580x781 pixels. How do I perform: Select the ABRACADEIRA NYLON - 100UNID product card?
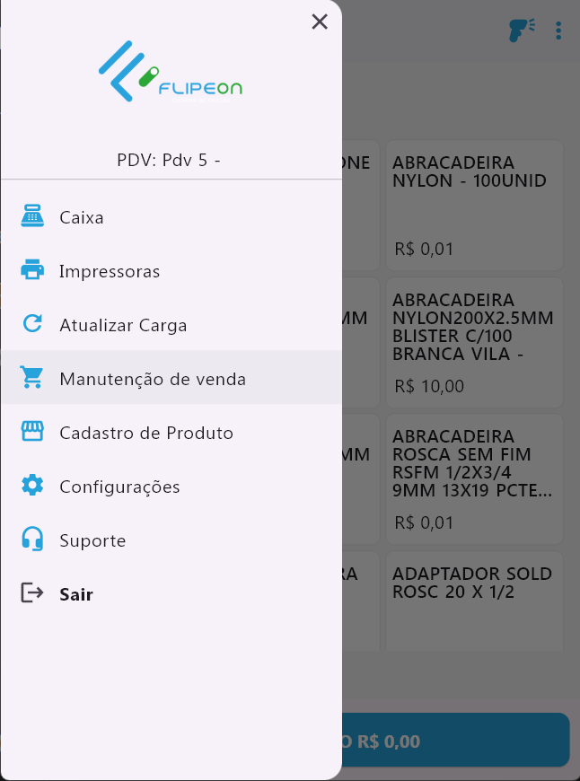point(474,206)
